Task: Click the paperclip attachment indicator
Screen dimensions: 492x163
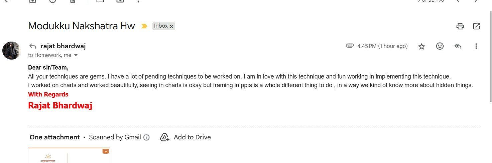Action: coord(350,46)
